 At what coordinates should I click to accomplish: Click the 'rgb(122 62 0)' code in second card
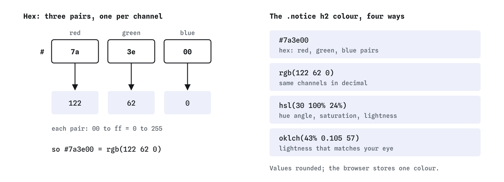307,73
